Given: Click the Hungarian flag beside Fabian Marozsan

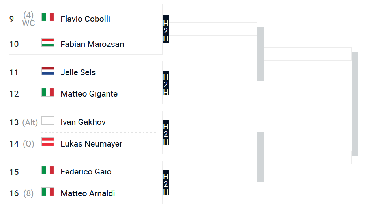Looking at the screenshot, I should [48, 43].
